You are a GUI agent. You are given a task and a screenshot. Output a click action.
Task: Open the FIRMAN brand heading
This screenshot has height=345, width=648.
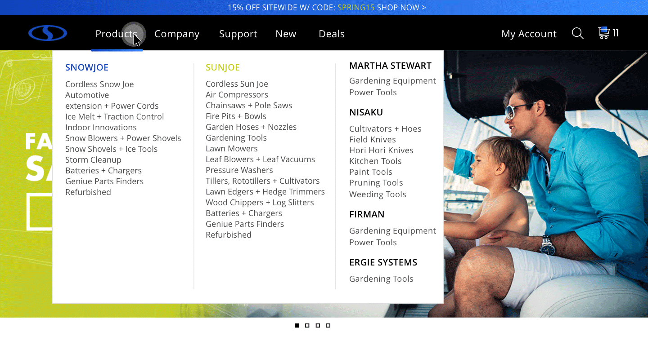pos(367,214)
